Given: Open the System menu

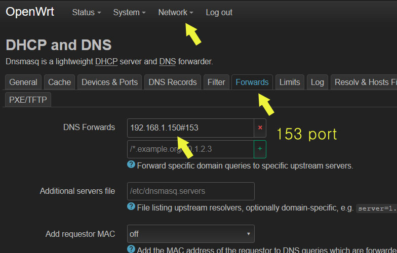Looking at the screenshot, I should click(129, 12).
